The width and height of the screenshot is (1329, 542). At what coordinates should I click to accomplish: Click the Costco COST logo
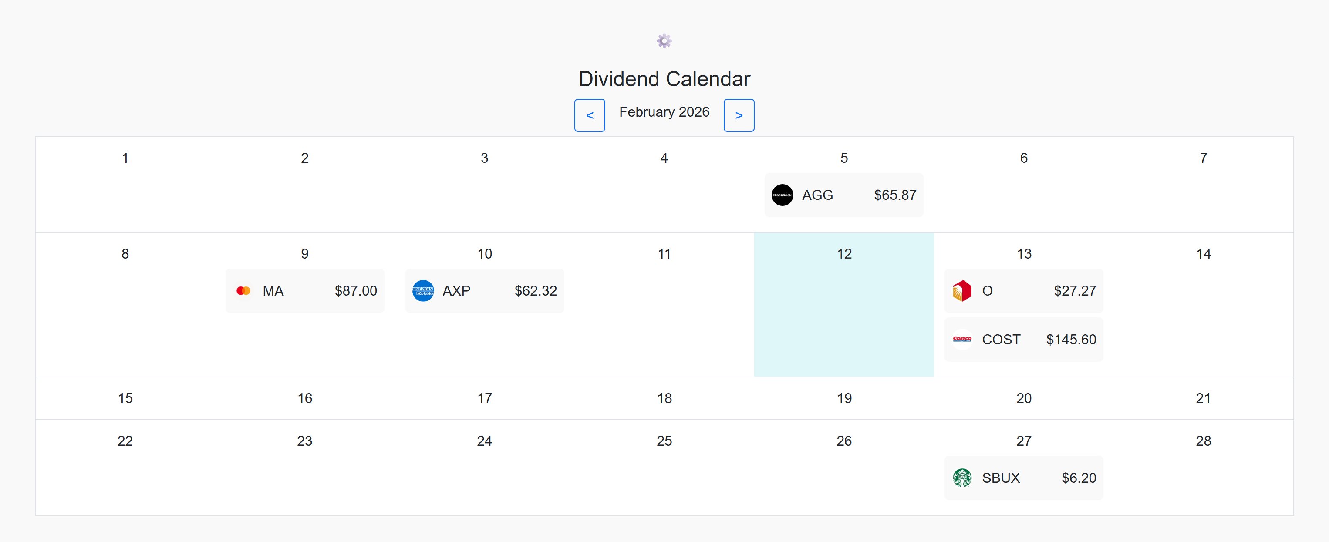tap(961, 339)
